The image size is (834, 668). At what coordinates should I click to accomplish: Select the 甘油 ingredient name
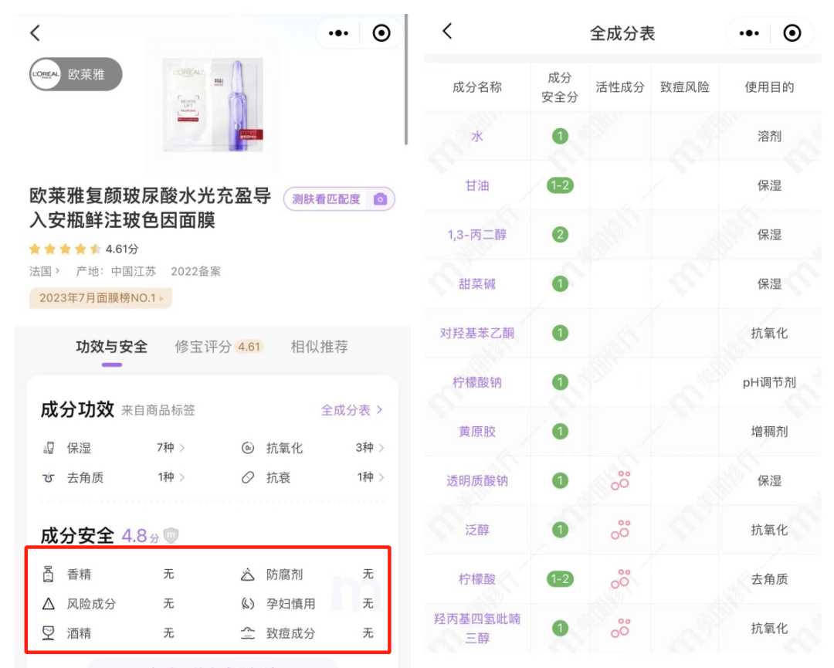pyautogui.click(x=477, y=185)
